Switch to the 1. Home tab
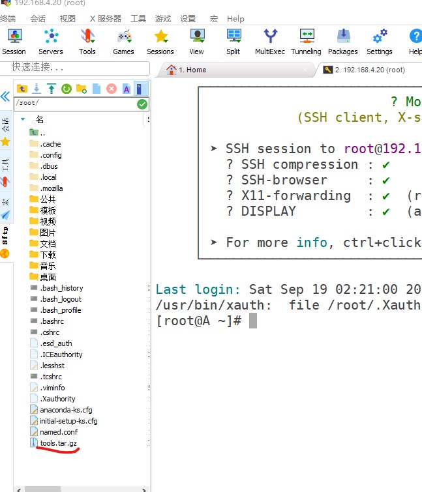 coord(235,70)
